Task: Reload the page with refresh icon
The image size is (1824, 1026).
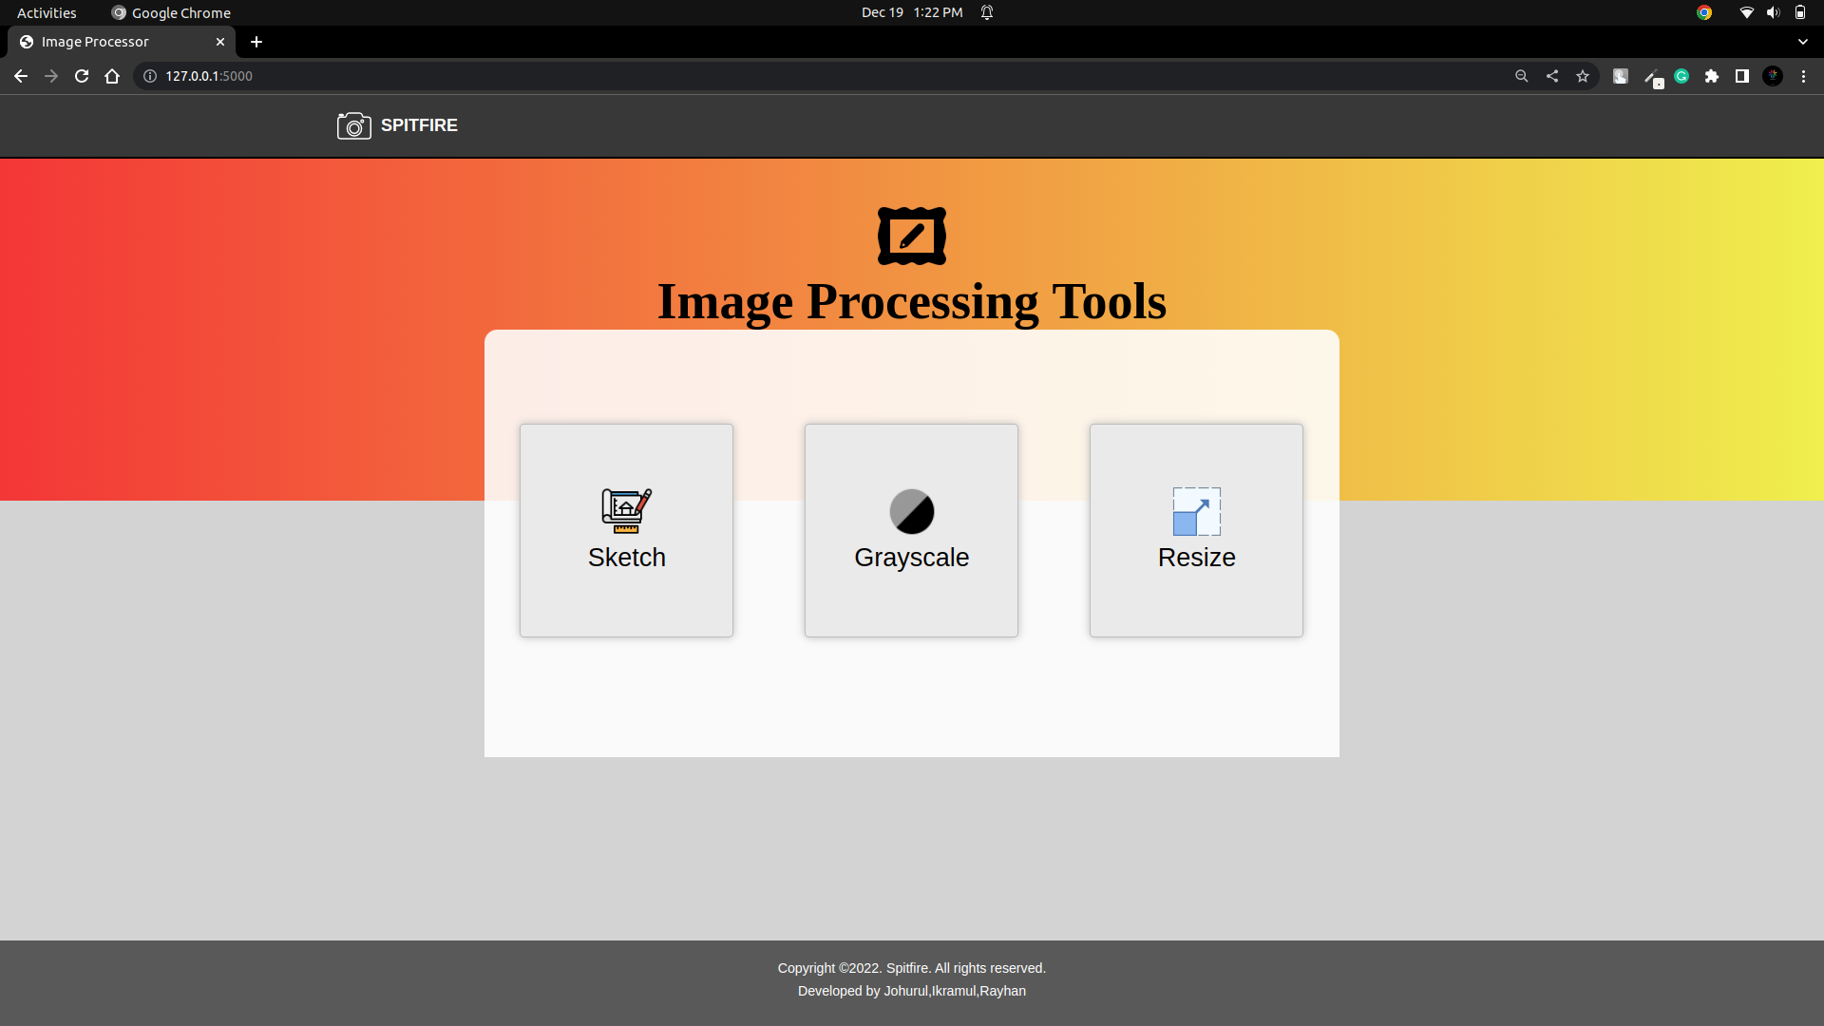Action: click(x=82, y=76)
